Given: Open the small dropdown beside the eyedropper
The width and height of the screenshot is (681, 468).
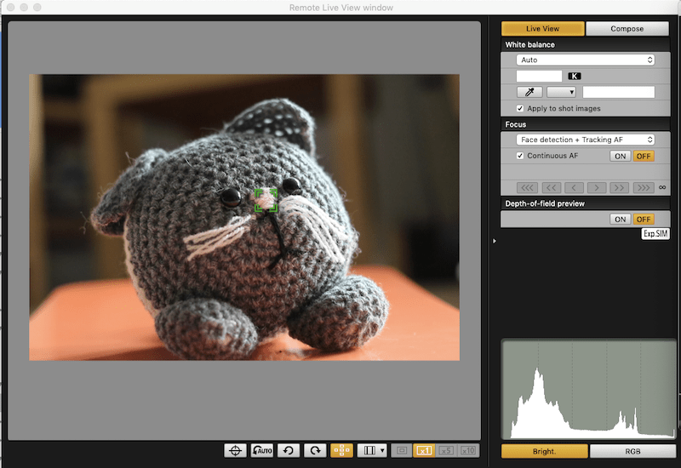Looking at the screenshot, I should click(x=561, y=92).
